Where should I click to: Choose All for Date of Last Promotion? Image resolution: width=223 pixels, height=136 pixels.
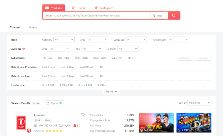[x=101, y=67]
